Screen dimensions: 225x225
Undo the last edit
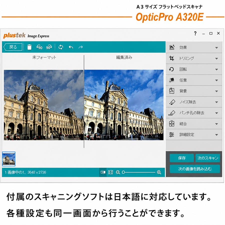point(71,47)
